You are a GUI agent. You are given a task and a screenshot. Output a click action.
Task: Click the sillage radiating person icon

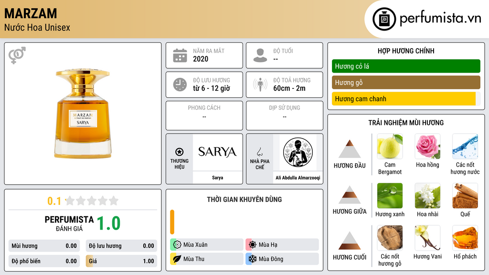pyautogui.click(x=260, y=85)
